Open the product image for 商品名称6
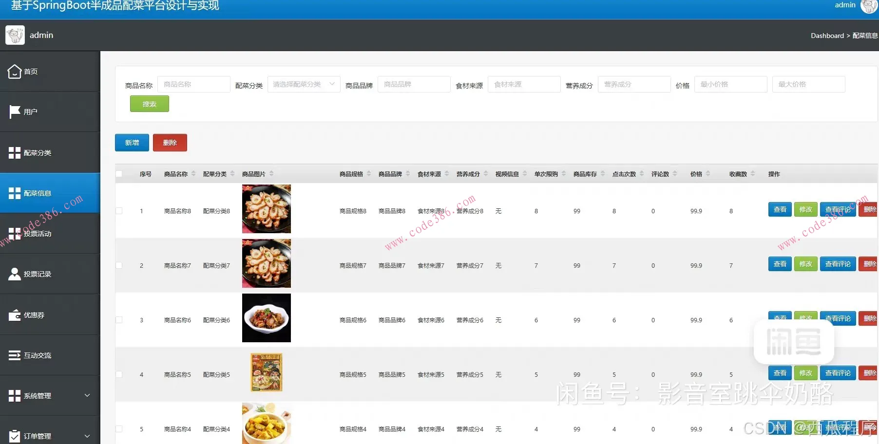Viewport: 879px width, 444px height. coord(267,318)
